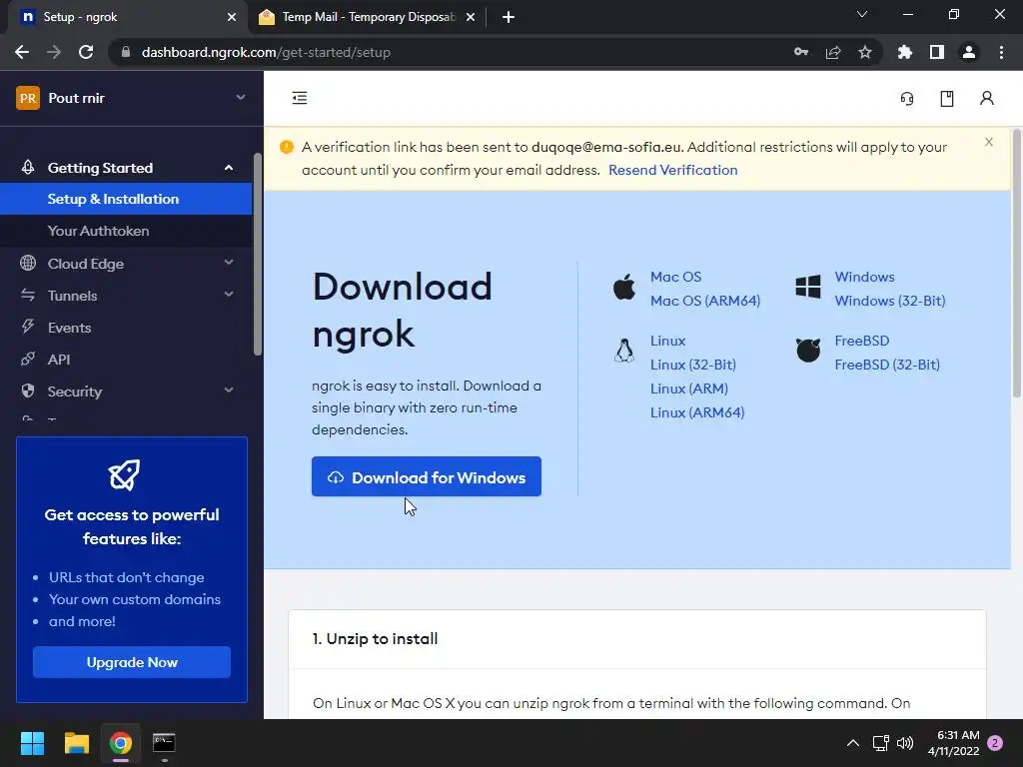Open a new browser tab

[x=509, y=17]
